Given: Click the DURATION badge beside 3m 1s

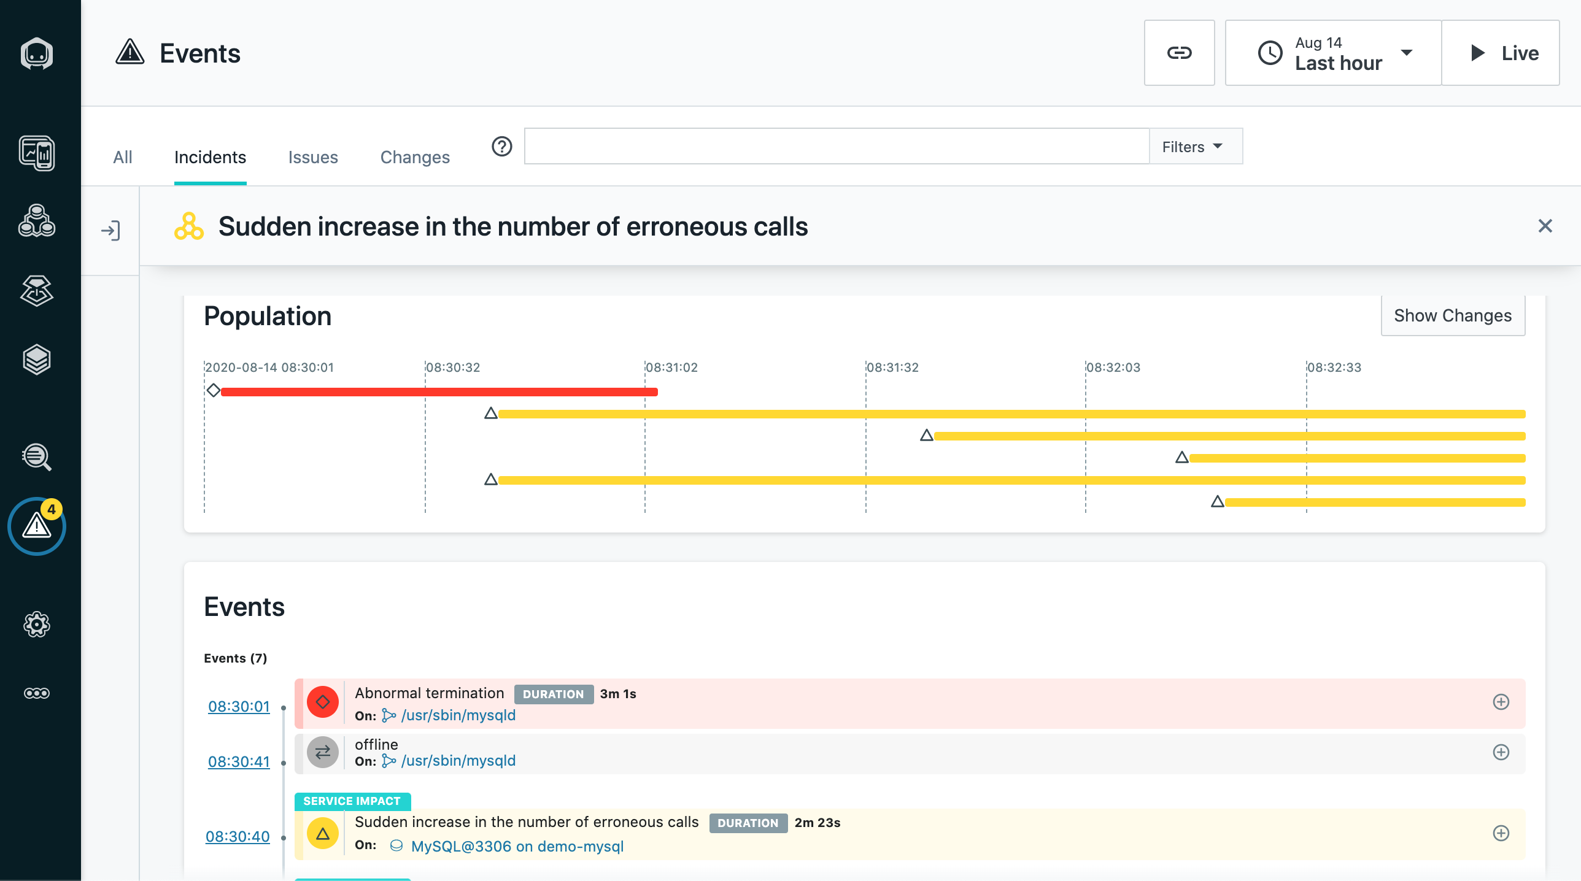Looking at the screenshot, I should coord(554,694).
